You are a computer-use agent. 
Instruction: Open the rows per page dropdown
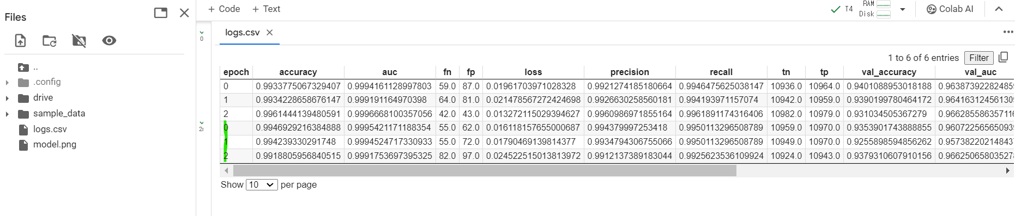coord(262,184)
